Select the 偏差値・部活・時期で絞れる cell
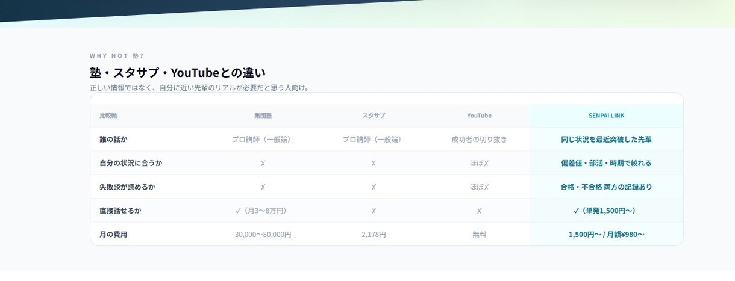The height and width of the screenshot is (281, 735). pos(606,163)
